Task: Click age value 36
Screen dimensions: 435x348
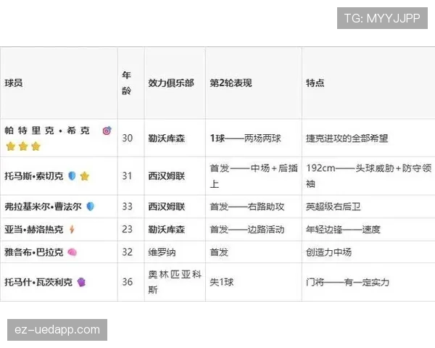Action: coord(128,282)
